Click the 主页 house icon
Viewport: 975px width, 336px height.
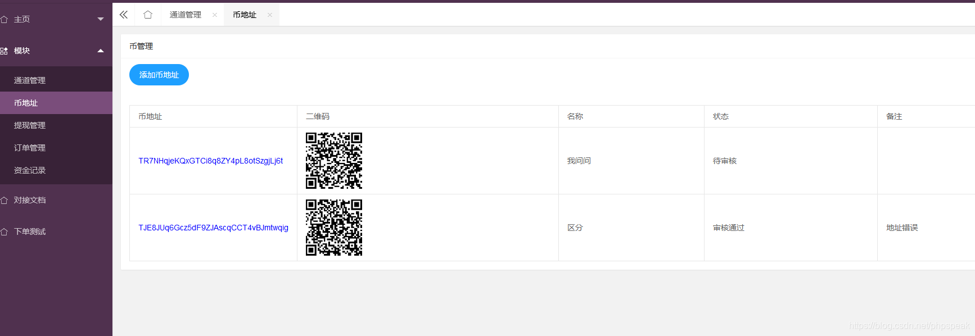click(x=4, y=19)
